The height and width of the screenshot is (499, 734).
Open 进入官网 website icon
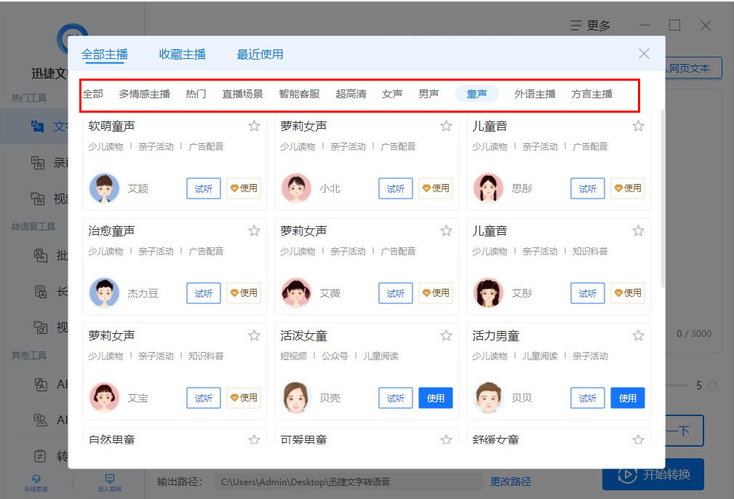click(110, 479)
